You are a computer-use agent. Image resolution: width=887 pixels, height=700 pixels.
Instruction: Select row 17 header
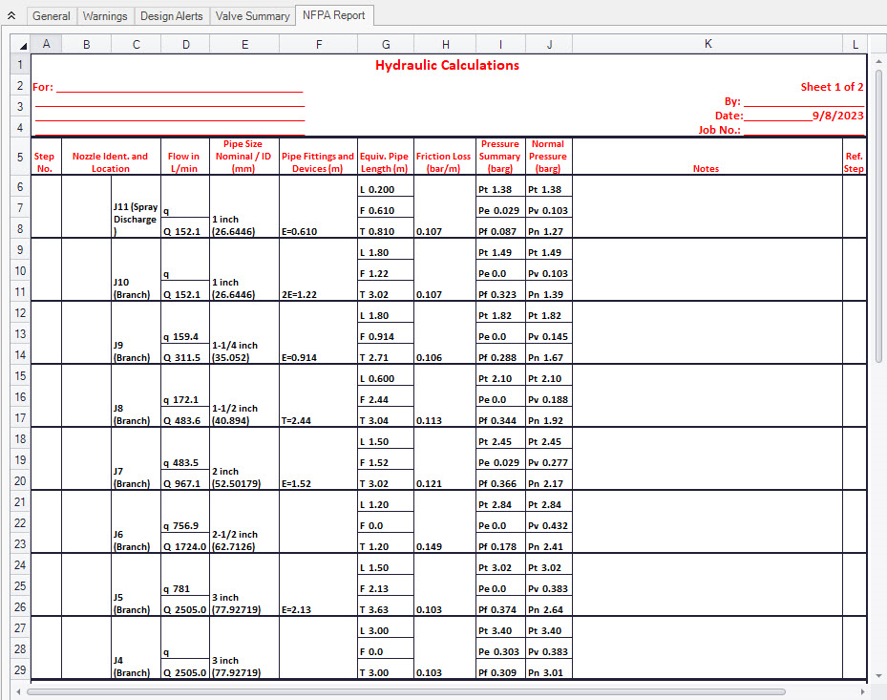20,418
